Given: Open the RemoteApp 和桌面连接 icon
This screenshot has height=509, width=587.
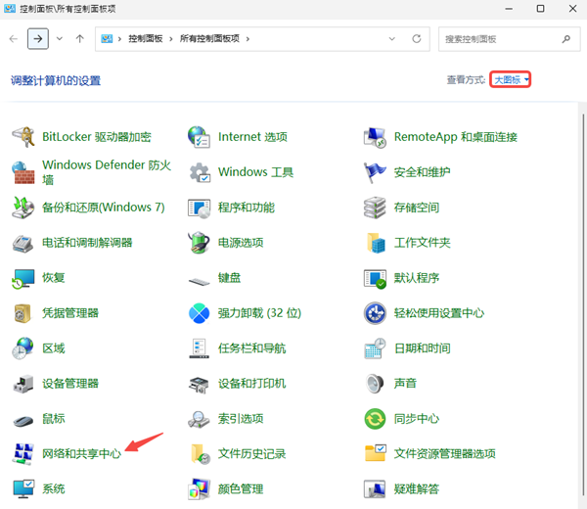Looking at the screenshot, I should (x=375, y=137).
